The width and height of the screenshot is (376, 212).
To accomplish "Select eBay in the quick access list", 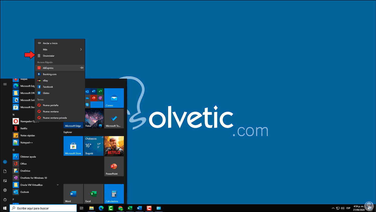I will [60, 80].
